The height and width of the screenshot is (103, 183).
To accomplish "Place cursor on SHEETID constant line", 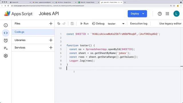I will (x=113, y=34).
